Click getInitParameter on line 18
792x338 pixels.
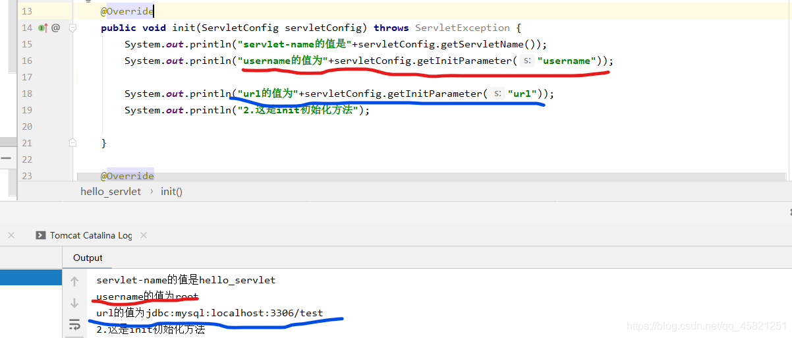point(435,94)
